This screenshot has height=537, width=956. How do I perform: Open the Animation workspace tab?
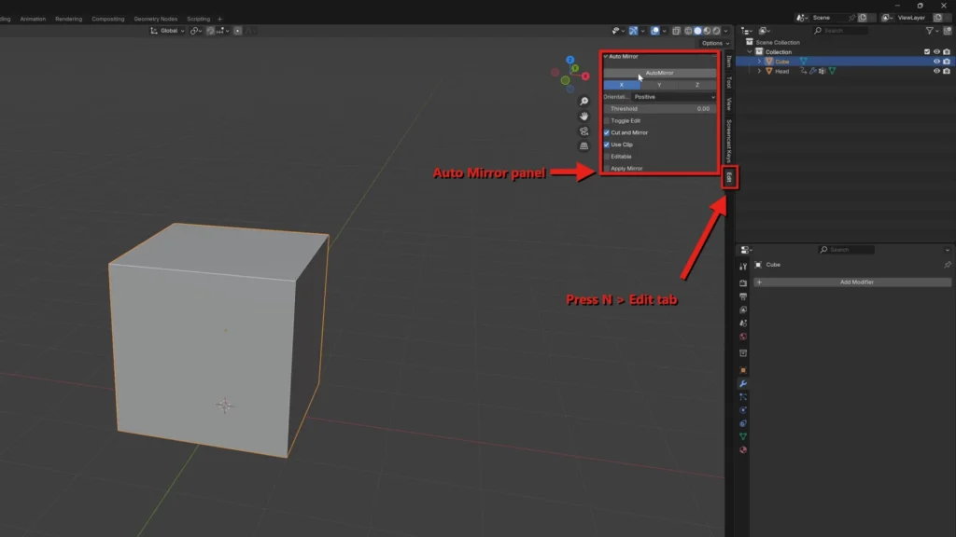(x=33, y=19)
